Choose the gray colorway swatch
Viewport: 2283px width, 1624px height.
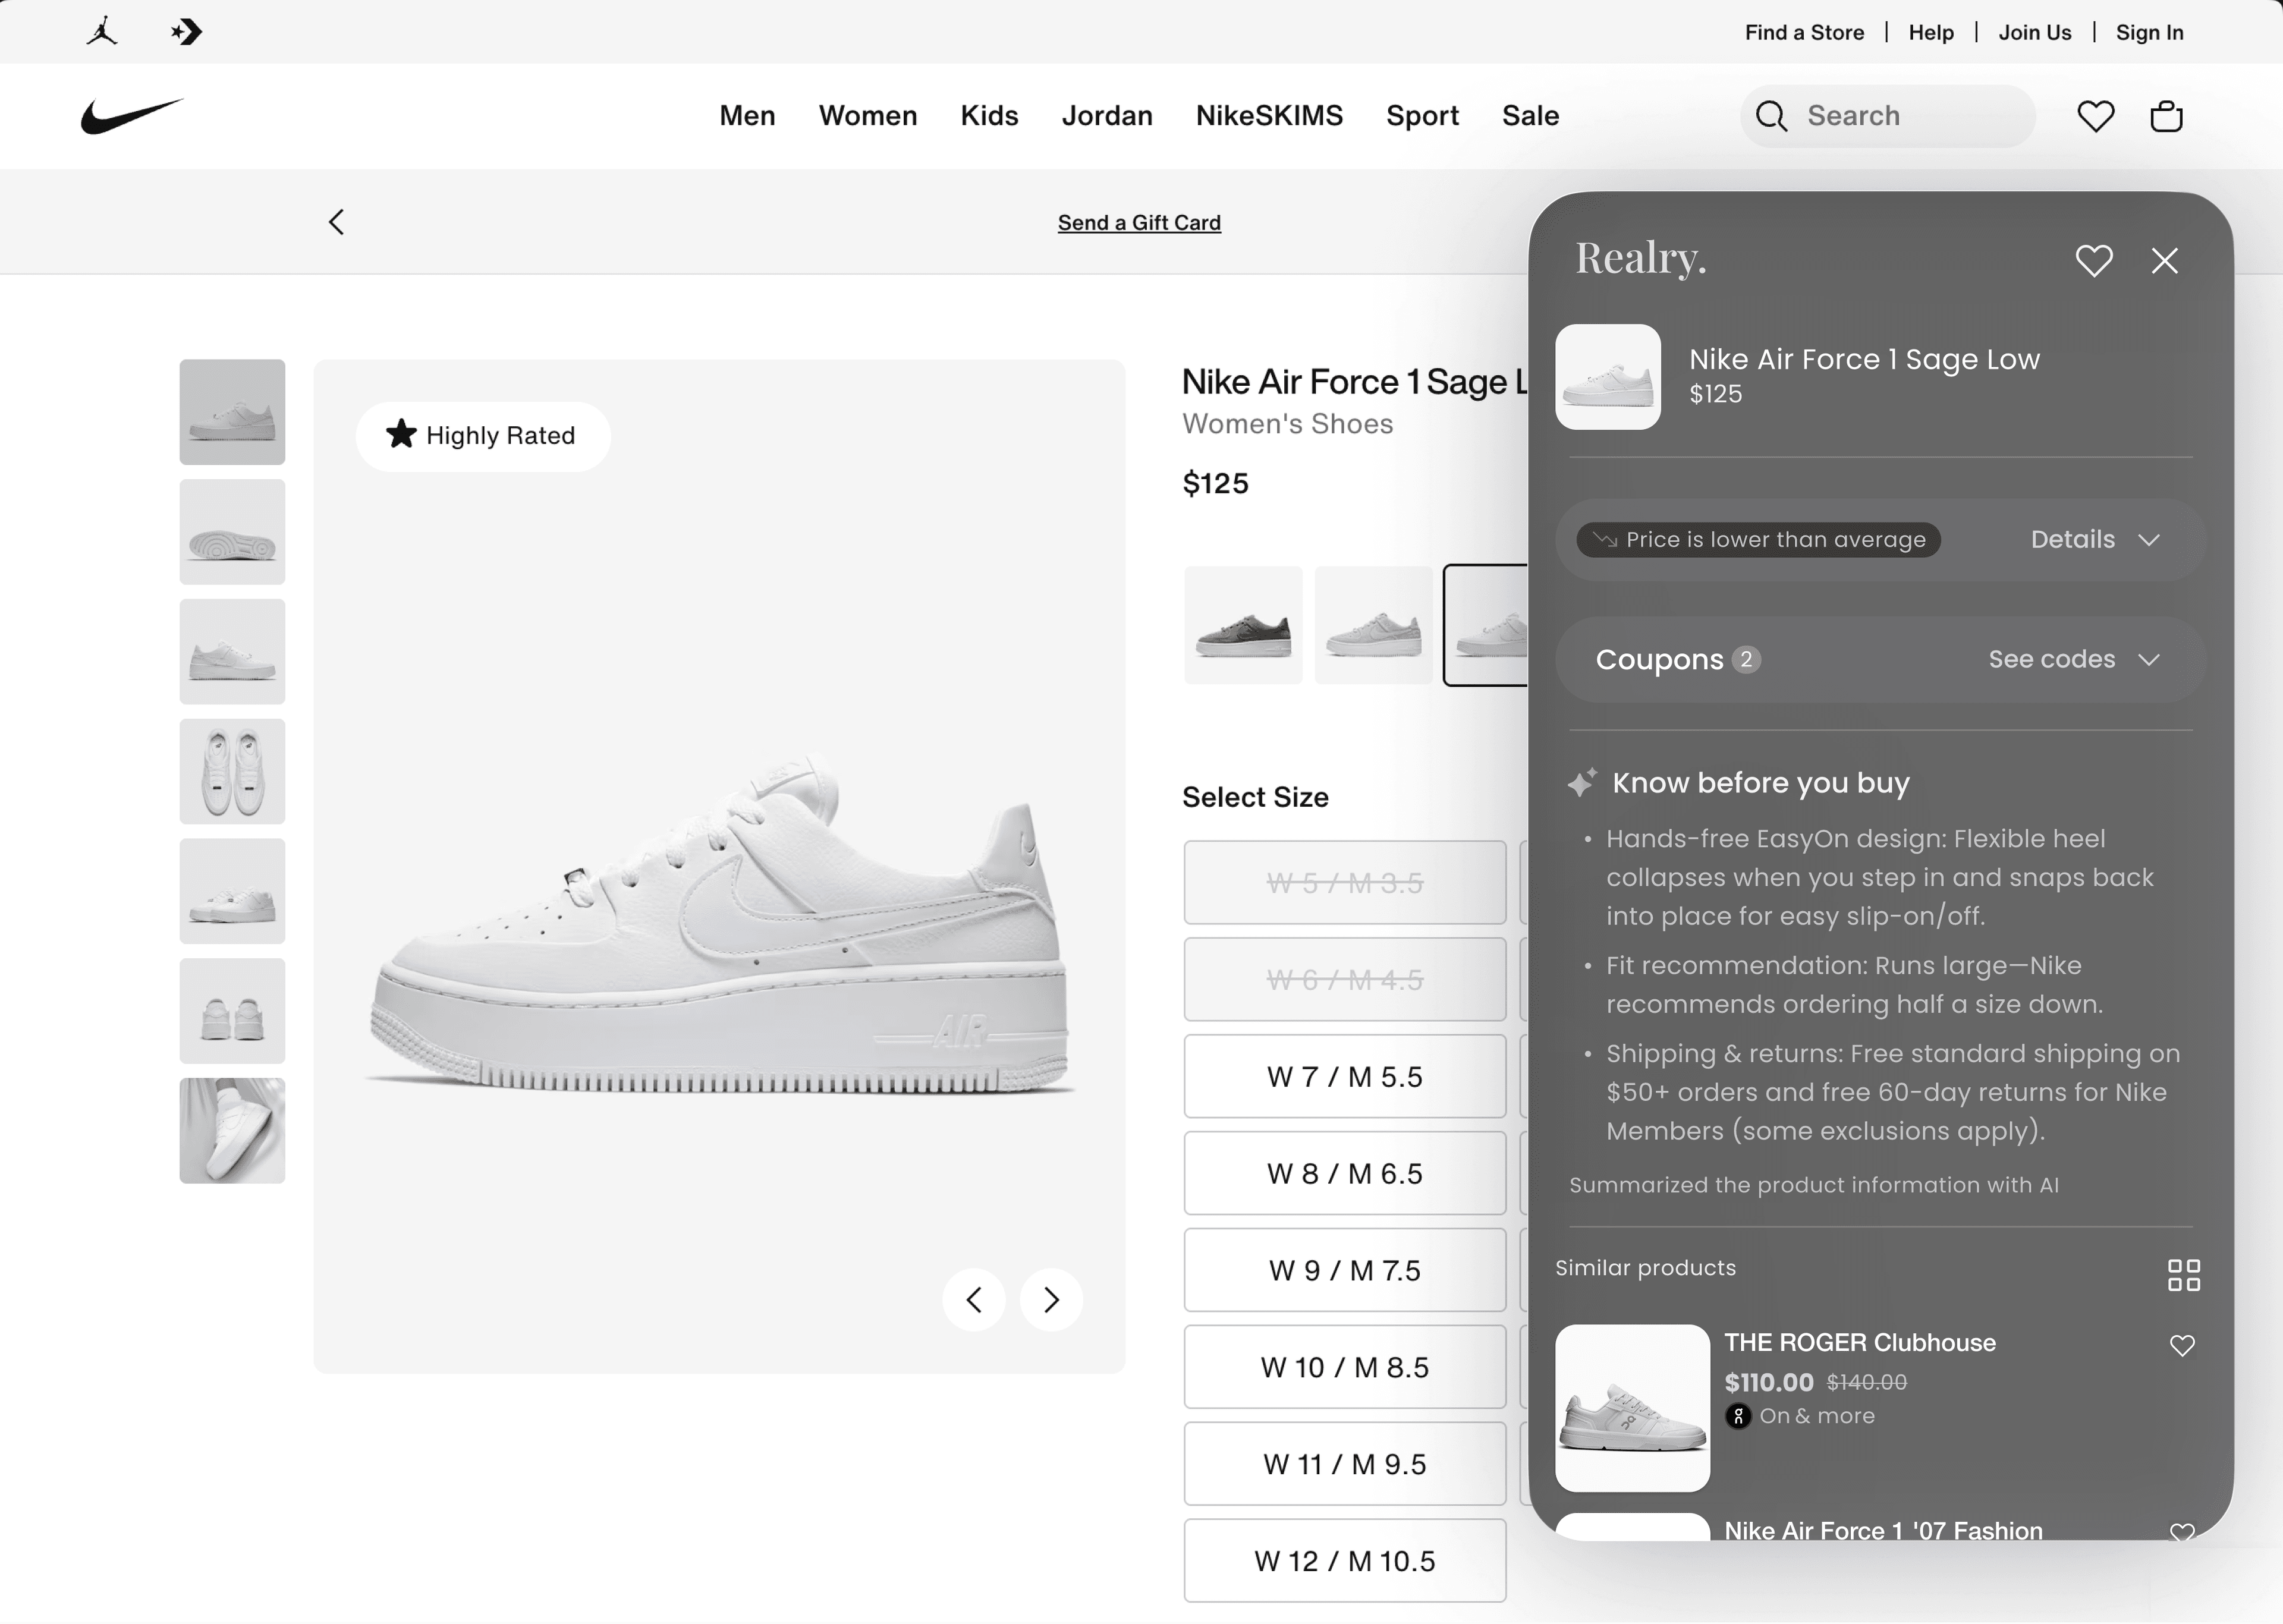coord(1373,625)
